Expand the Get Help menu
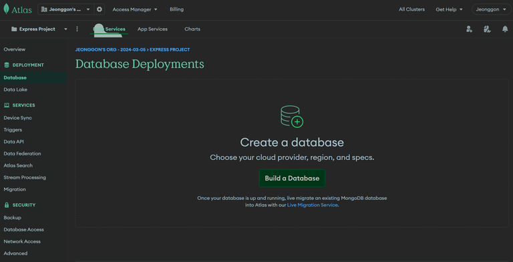Screen dimensions: 513x262 [x=449, y=9]
